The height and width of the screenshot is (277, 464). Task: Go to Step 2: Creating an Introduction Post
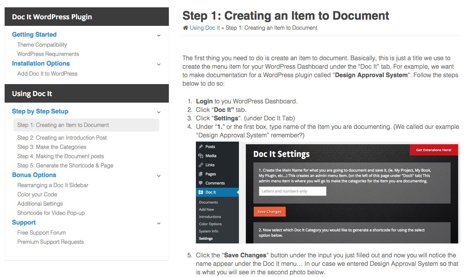pos(62,138)
